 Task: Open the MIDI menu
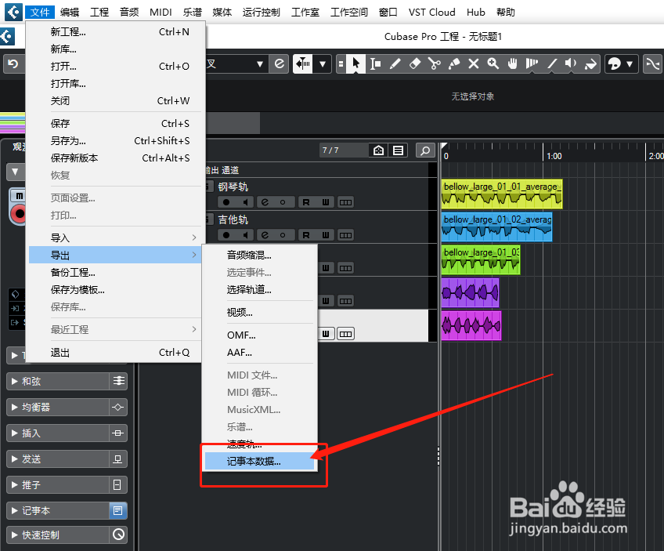pyautogui.click(x=161, y=13)
